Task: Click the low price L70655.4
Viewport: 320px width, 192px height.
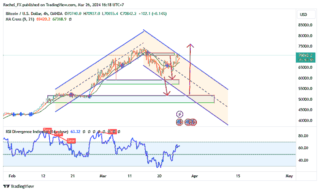Action: tap(110, 14)
